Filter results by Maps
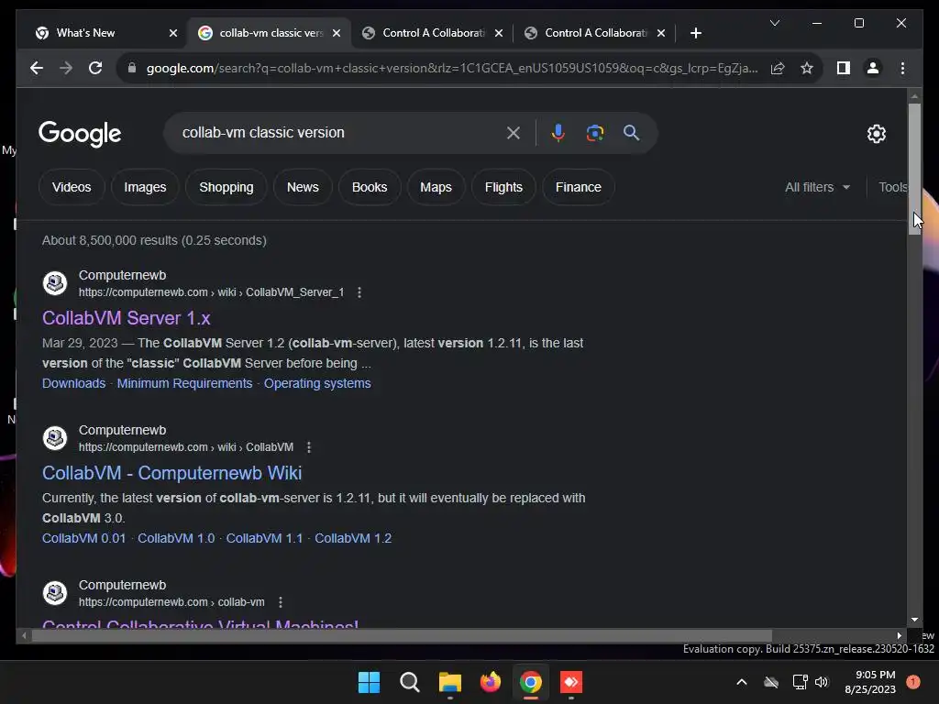The width and height of the screenshot is (939, 704). click(436, 187)
